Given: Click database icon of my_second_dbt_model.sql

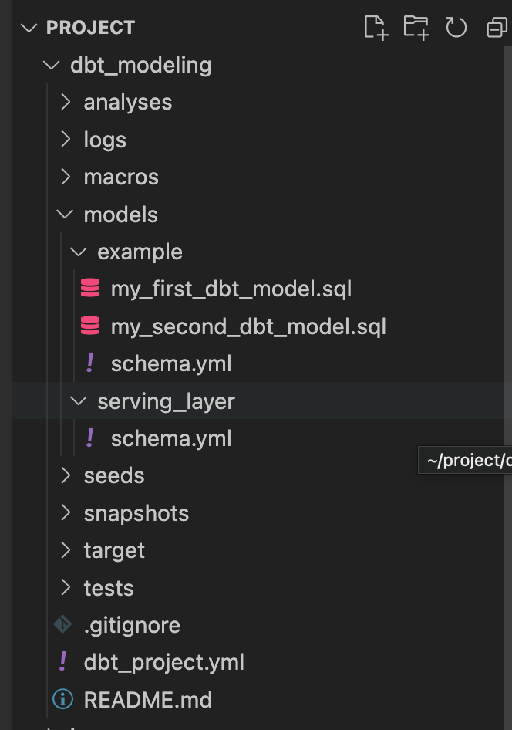Looking at the screenshot, I should pyautogui.click(x=90, y=326).
